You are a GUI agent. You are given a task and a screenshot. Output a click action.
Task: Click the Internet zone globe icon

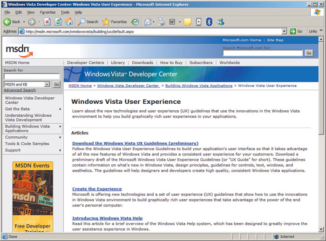276,237
